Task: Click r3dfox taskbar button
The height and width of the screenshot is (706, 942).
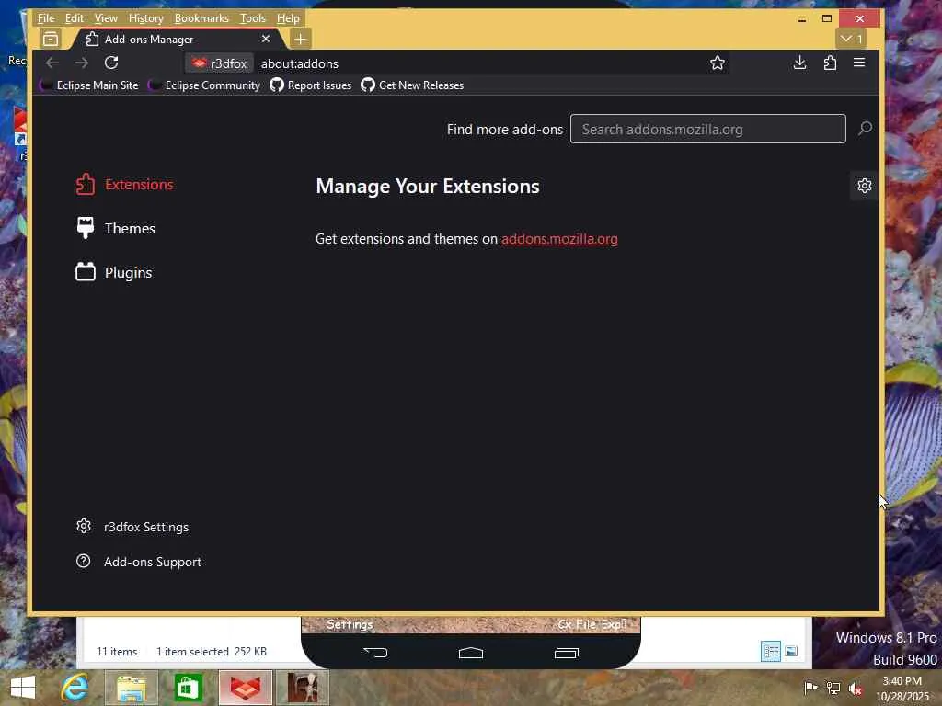Action: (246, 688)
